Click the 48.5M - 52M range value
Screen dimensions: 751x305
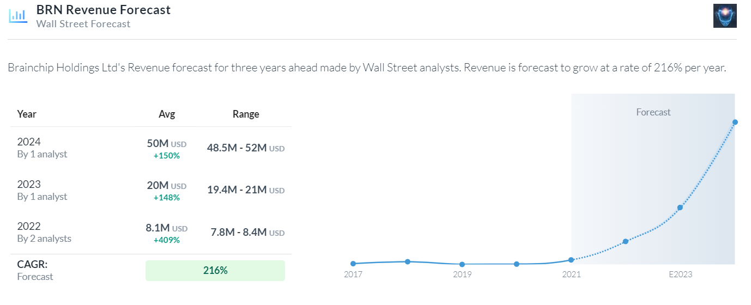(237, 148)
